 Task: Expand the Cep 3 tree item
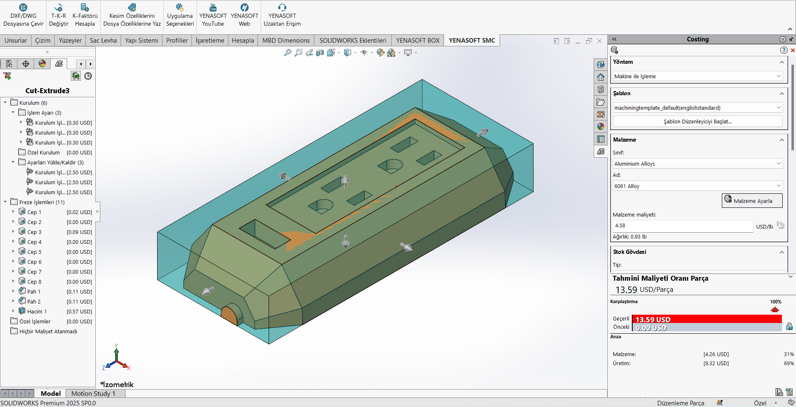point(13,232)
